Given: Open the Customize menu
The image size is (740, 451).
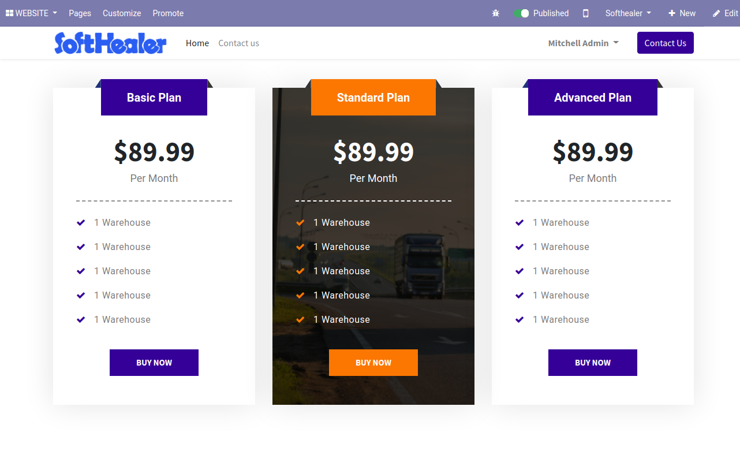Looking at the screenshot, I should tap(122, 13).
